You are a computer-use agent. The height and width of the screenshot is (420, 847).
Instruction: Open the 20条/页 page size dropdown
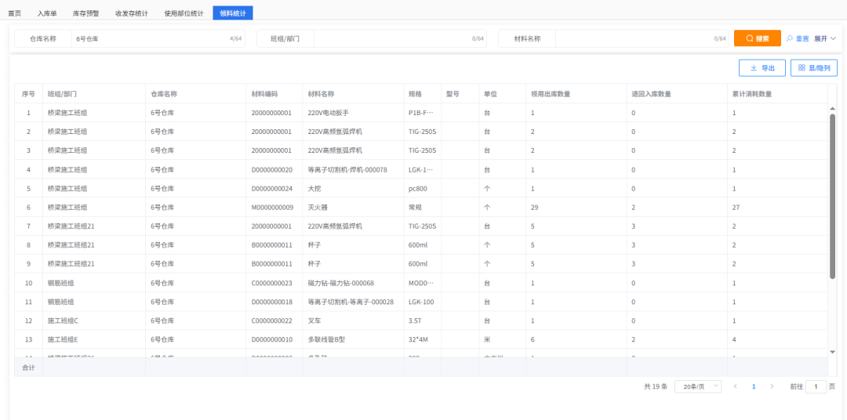pos(698,386)
